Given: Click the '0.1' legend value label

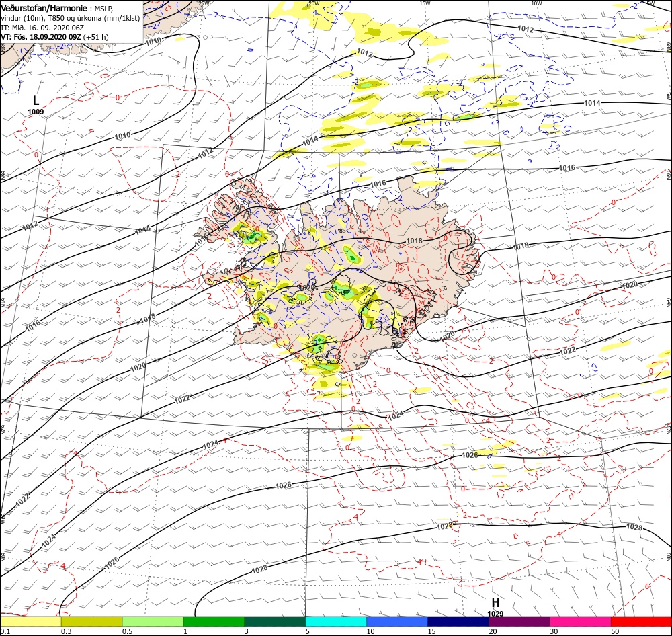Looking at the screenshot, I should (5, 631).
